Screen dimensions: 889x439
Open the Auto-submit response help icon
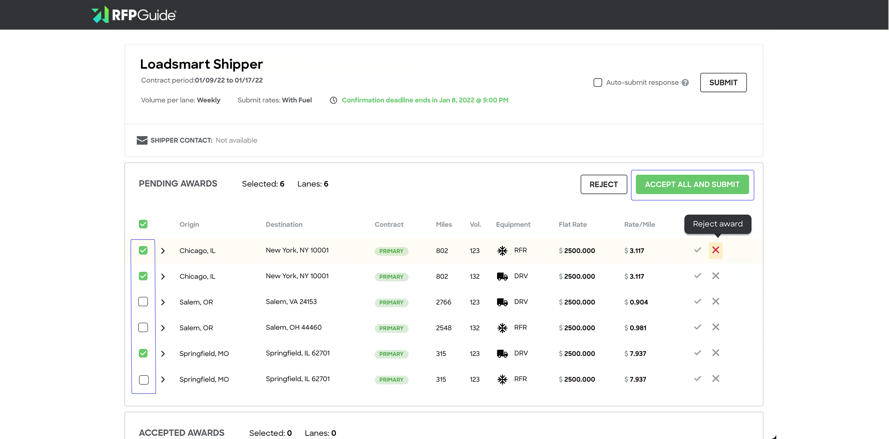(x=685, y=83)
